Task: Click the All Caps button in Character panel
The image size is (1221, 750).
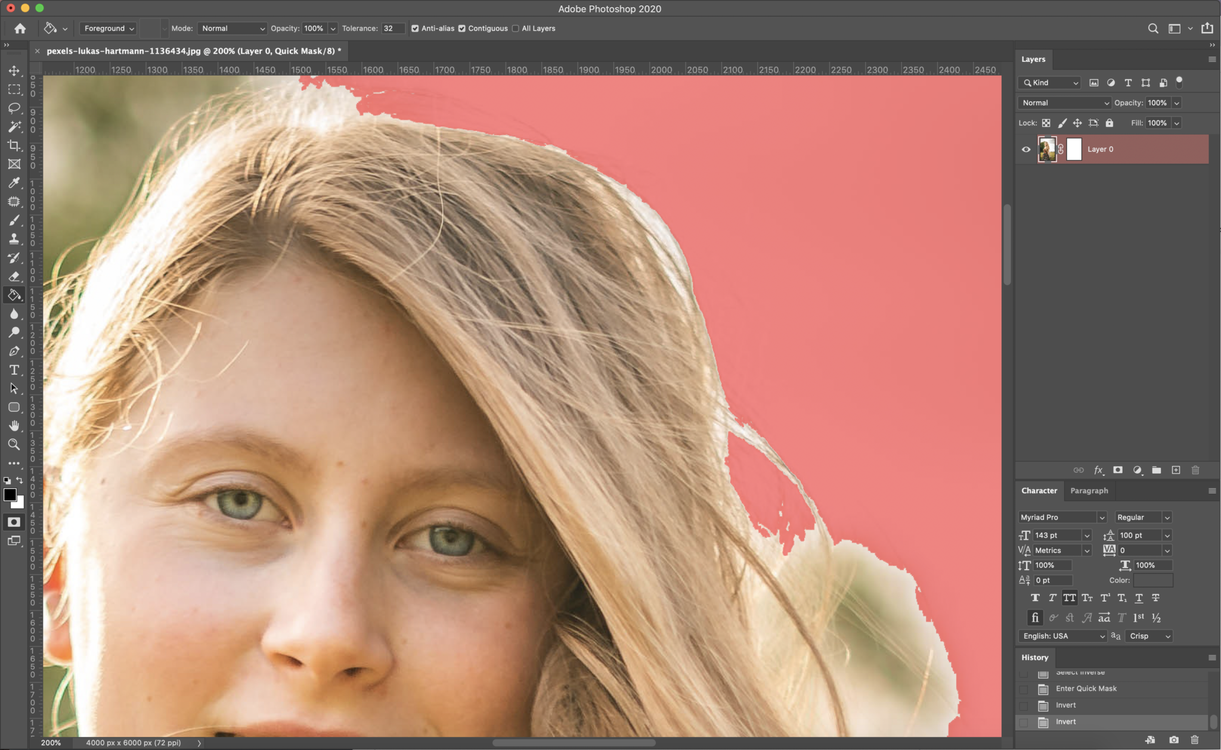Action: [1069, 597]
